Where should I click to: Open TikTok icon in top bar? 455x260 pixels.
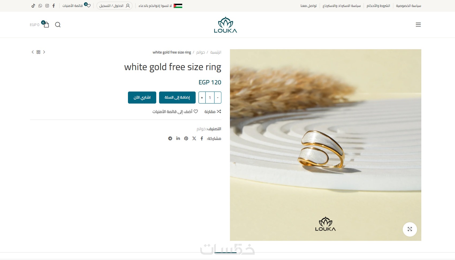33,6
